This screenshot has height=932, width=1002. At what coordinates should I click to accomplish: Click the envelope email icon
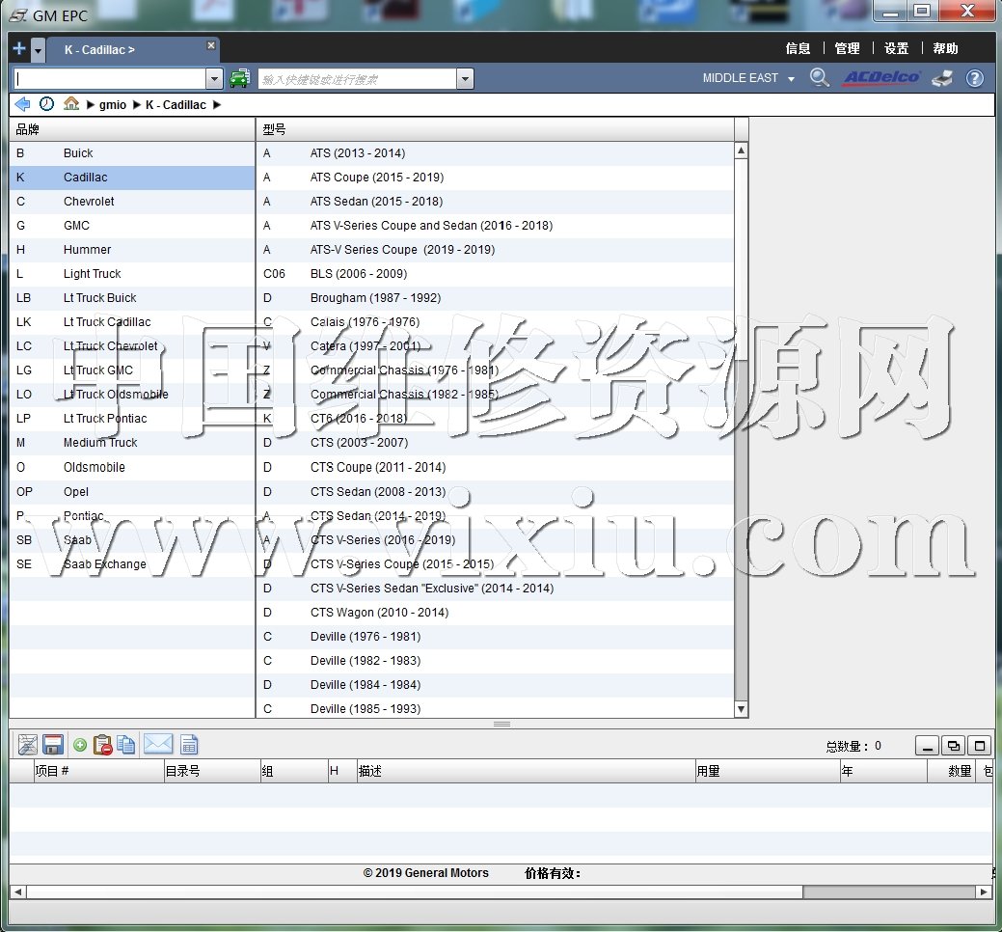click(x=158, y=745)
